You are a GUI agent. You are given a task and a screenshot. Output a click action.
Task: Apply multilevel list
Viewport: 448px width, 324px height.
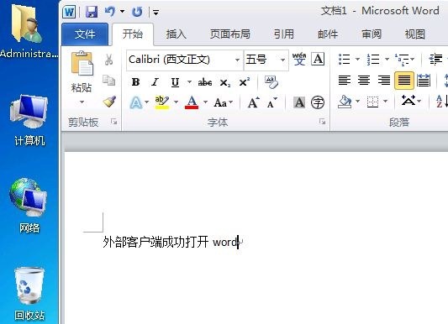point(402,60)
